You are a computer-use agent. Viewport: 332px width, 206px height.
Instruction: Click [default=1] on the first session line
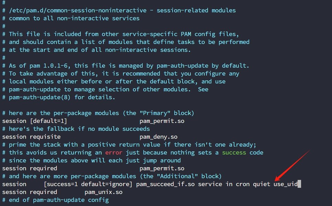pos(48,121)
